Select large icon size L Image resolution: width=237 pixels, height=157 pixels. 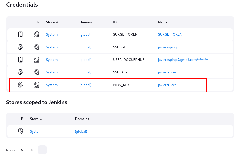point(42,150)
